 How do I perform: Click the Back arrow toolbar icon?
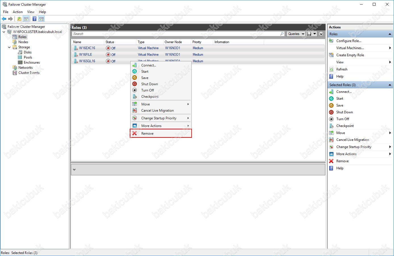(4, 19)
